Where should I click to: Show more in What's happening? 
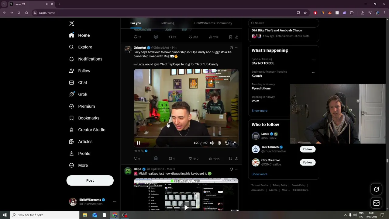(260, 111)
